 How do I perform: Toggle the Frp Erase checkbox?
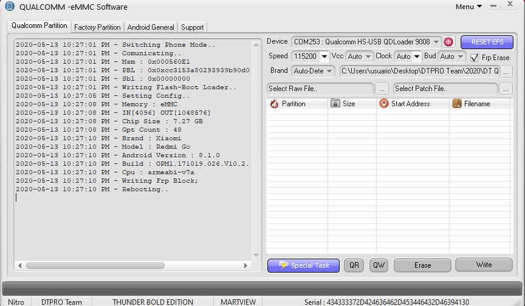[474, 58]
